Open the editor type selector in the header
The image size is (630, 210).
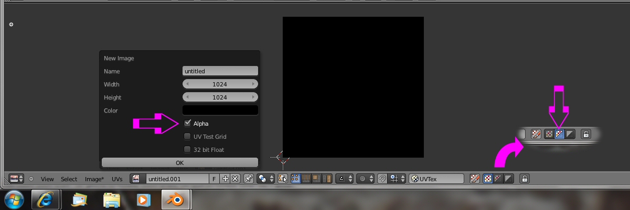tap(17, 179)
